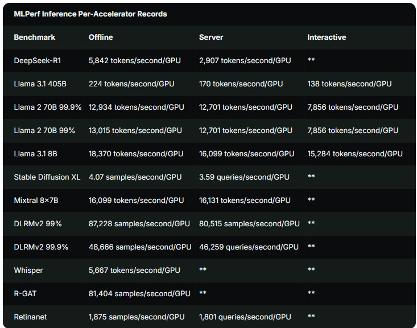
Task: Click the Server column header
Action: tap(211, 37)
